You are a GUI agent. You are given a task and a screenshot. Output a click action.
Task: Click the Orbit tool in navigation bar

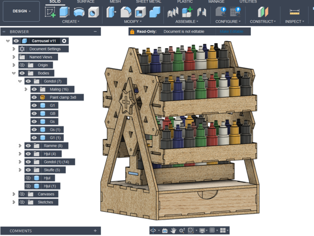tap(153, 230)
